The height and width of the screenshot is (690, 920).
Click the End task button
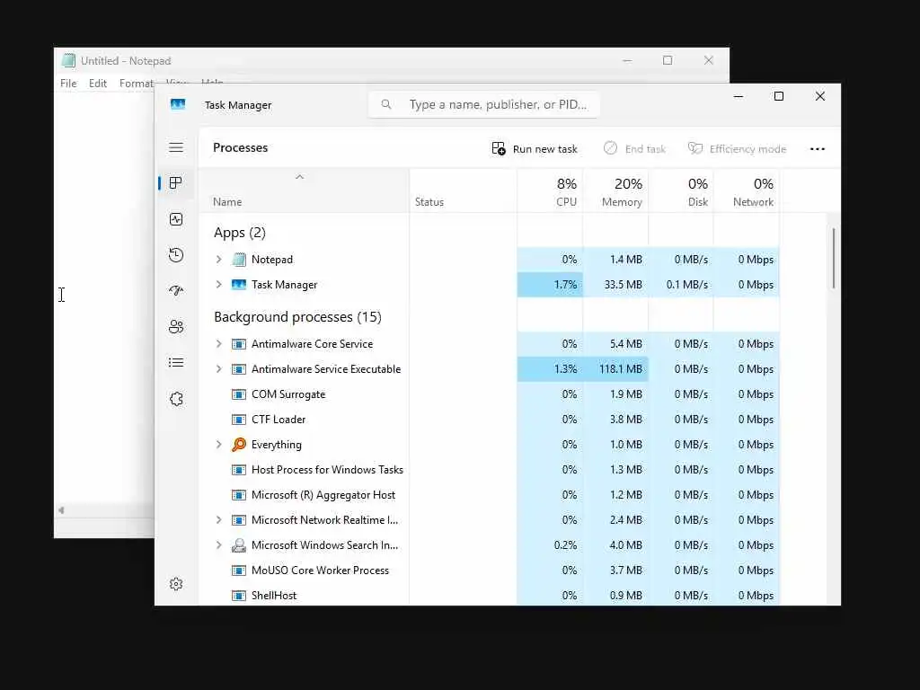634,149
